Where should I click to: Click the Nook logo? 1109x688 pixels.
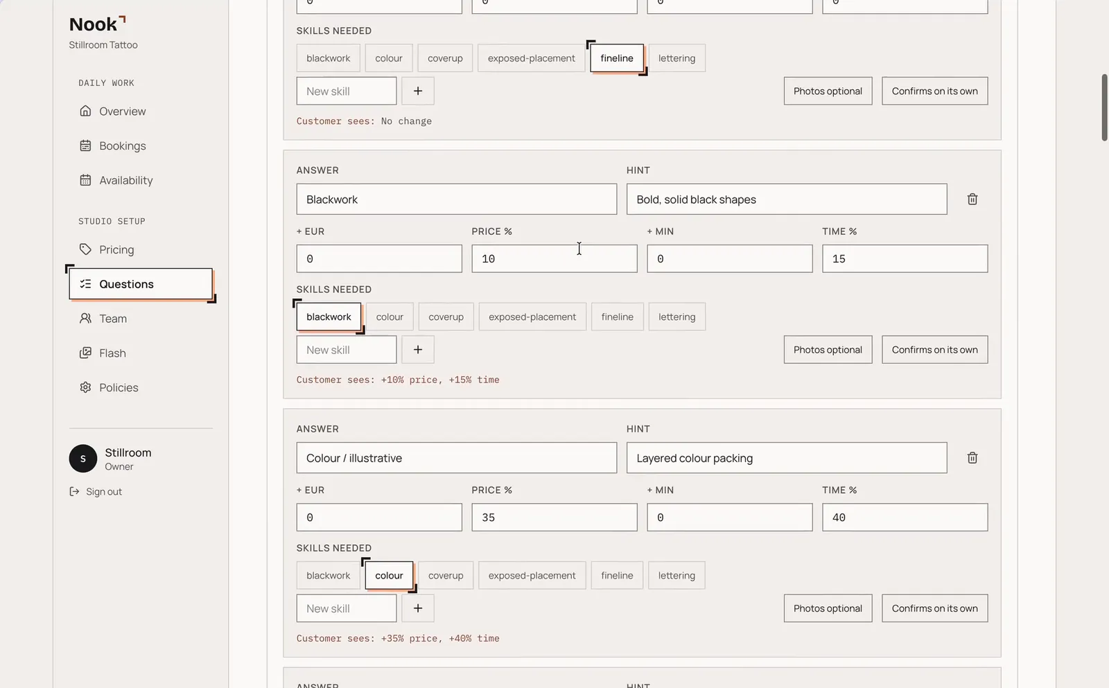tap(97, 24)
